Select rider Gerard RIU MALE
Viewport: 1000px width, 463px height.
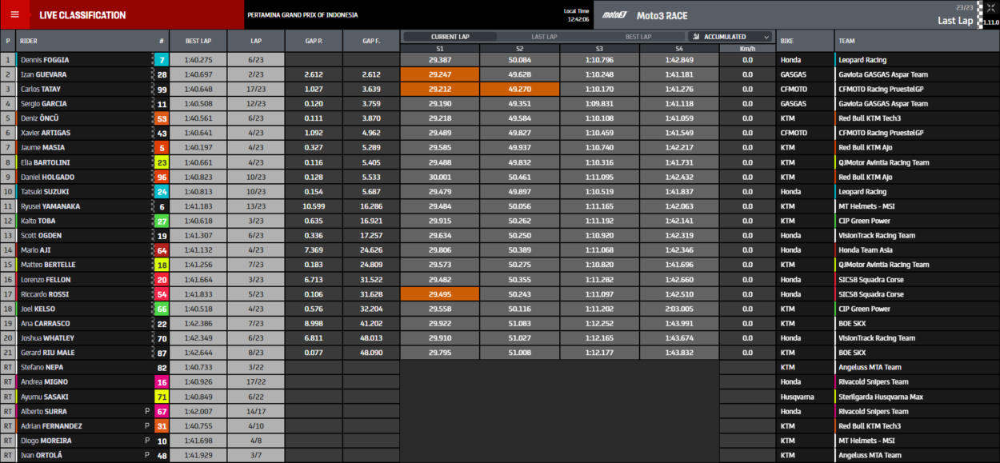tap(47, 353)
